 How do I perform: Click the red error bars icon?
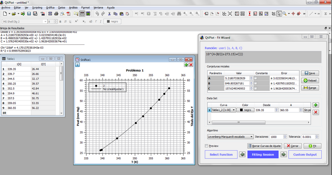coord(249,14)
